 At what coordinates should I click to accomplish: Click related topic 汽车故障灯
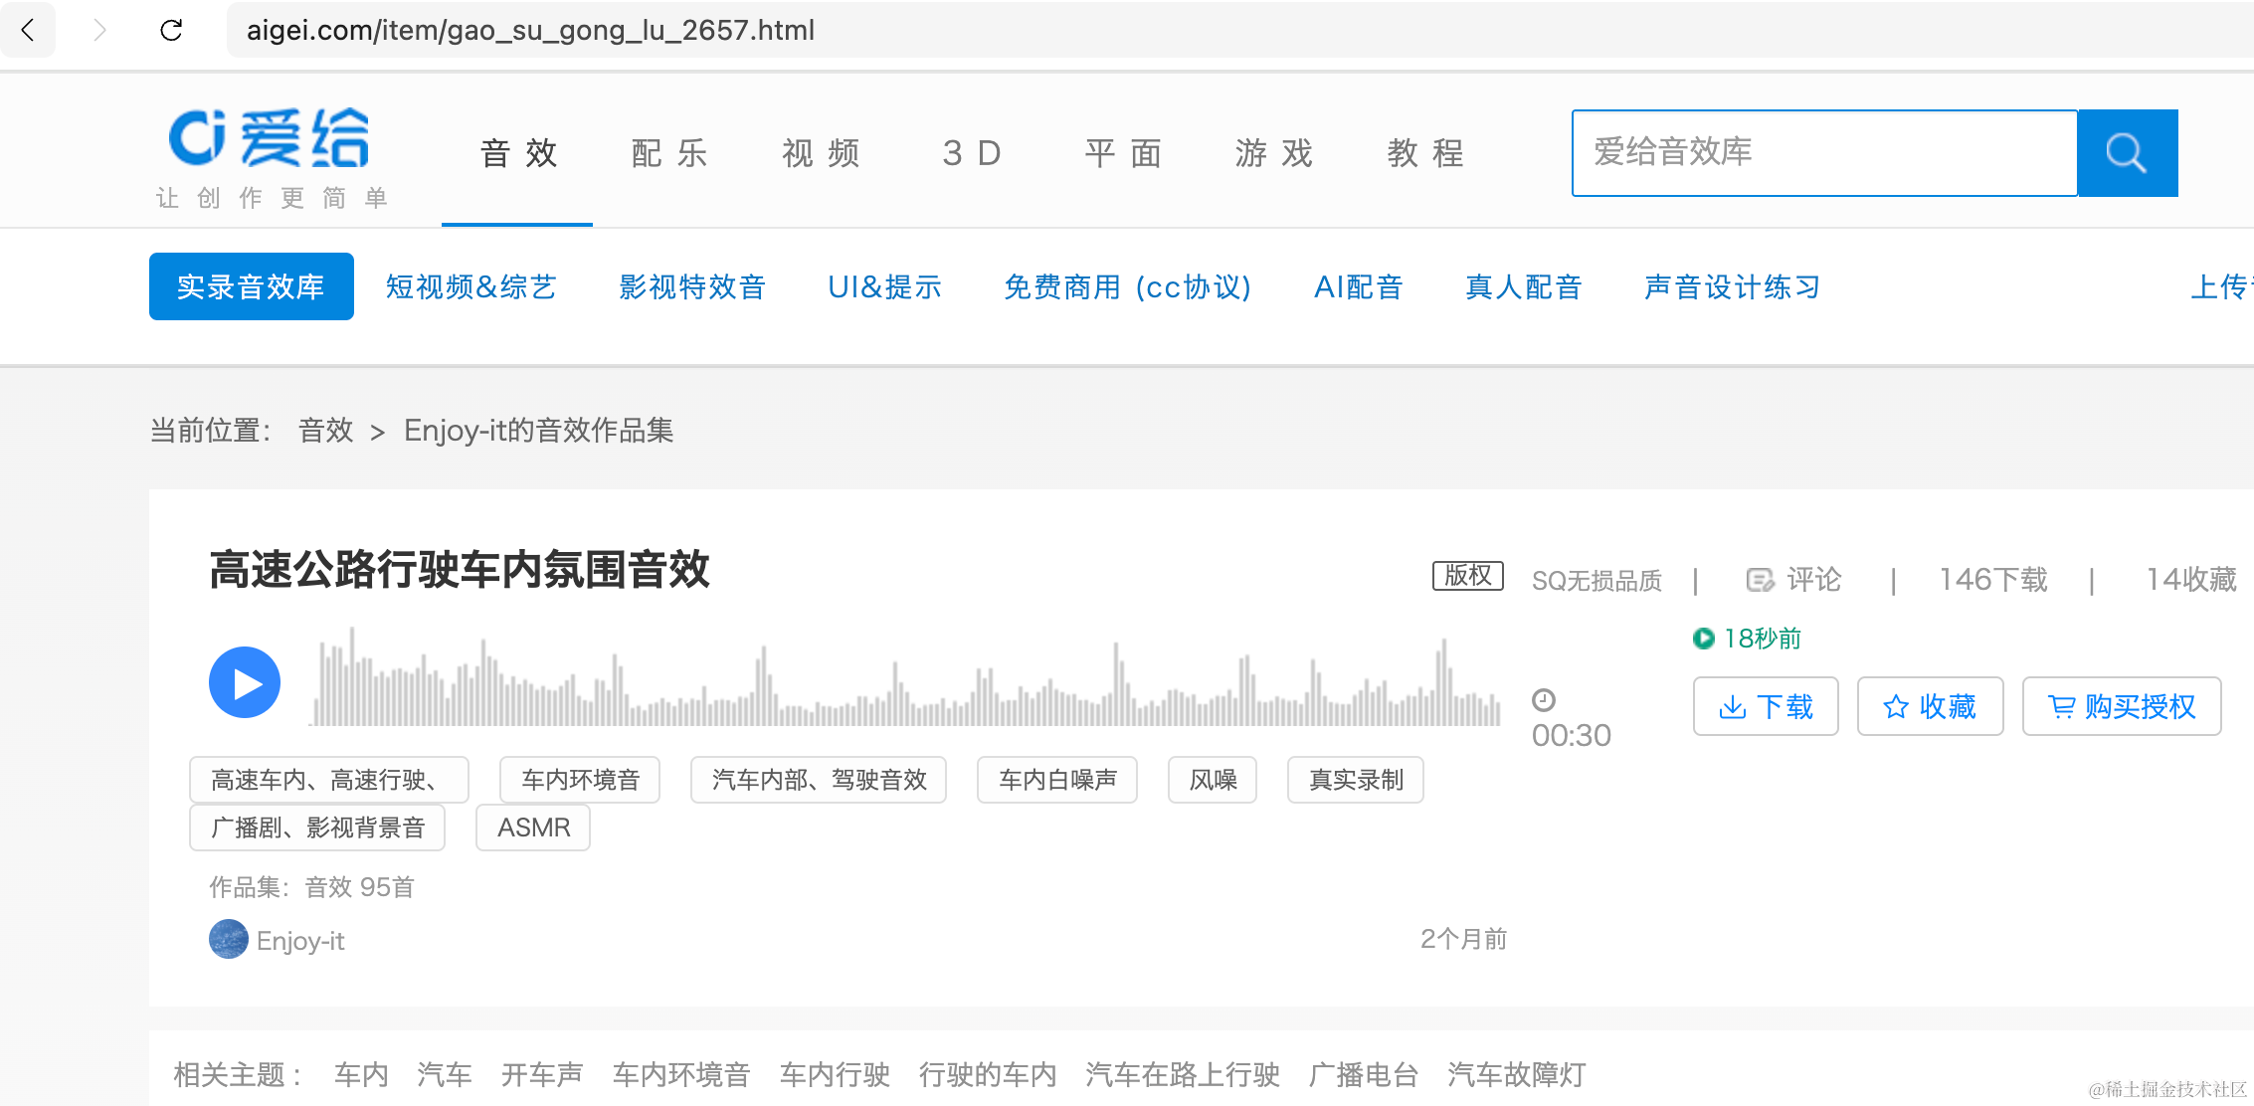tap(1517, 1074)
